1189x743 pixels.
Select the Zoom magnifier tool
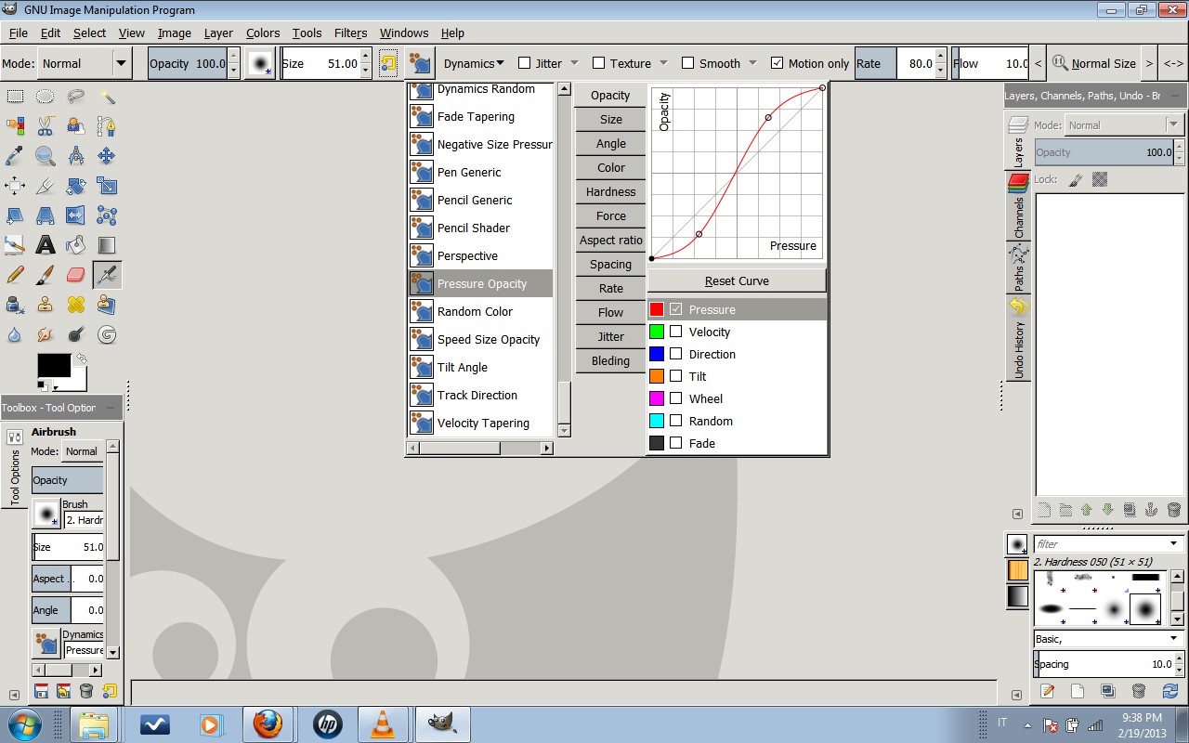[x=46, y=156]
